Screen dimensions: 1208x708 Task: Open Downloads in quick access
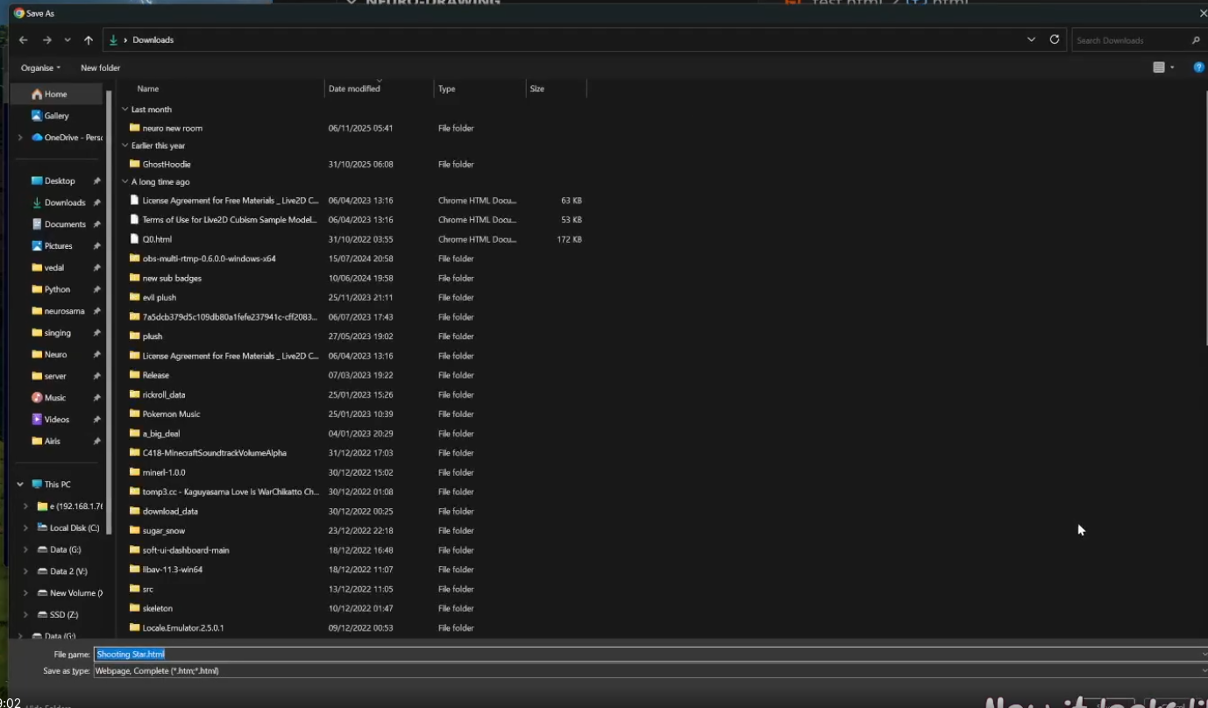[x=65, y=202]
